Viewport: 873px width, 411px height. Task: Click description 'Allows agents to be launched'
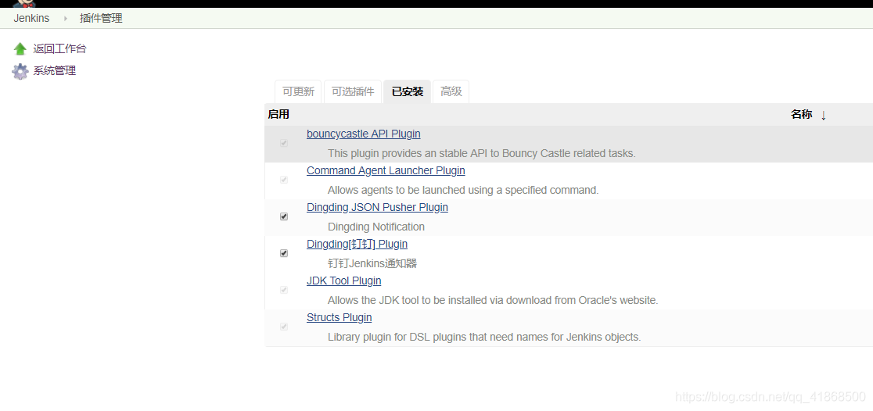coord(463,190)
